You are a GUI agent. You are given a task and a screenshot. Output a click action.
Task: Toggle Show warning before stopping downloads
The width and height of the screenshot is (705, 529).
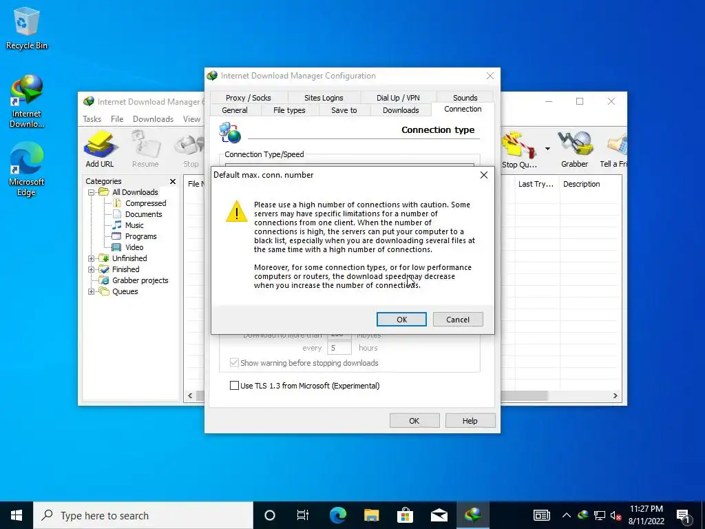(x=234, y=362)
